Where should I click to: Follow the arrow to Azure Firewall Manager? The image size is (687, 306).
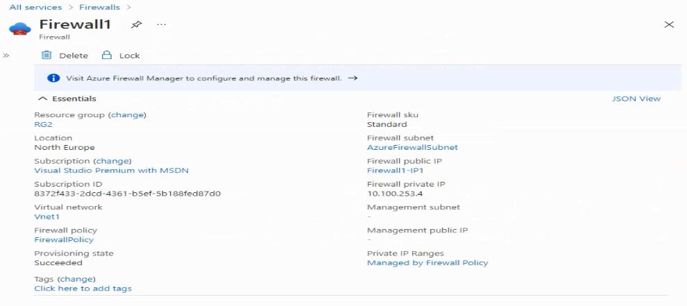point(353,78)
